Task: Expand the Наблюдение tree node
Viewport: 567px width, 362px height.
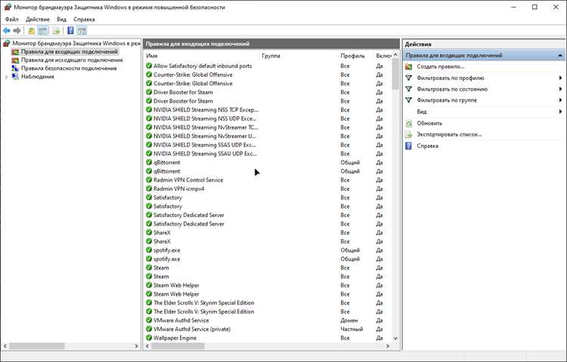Action: (x=6, y=77)
